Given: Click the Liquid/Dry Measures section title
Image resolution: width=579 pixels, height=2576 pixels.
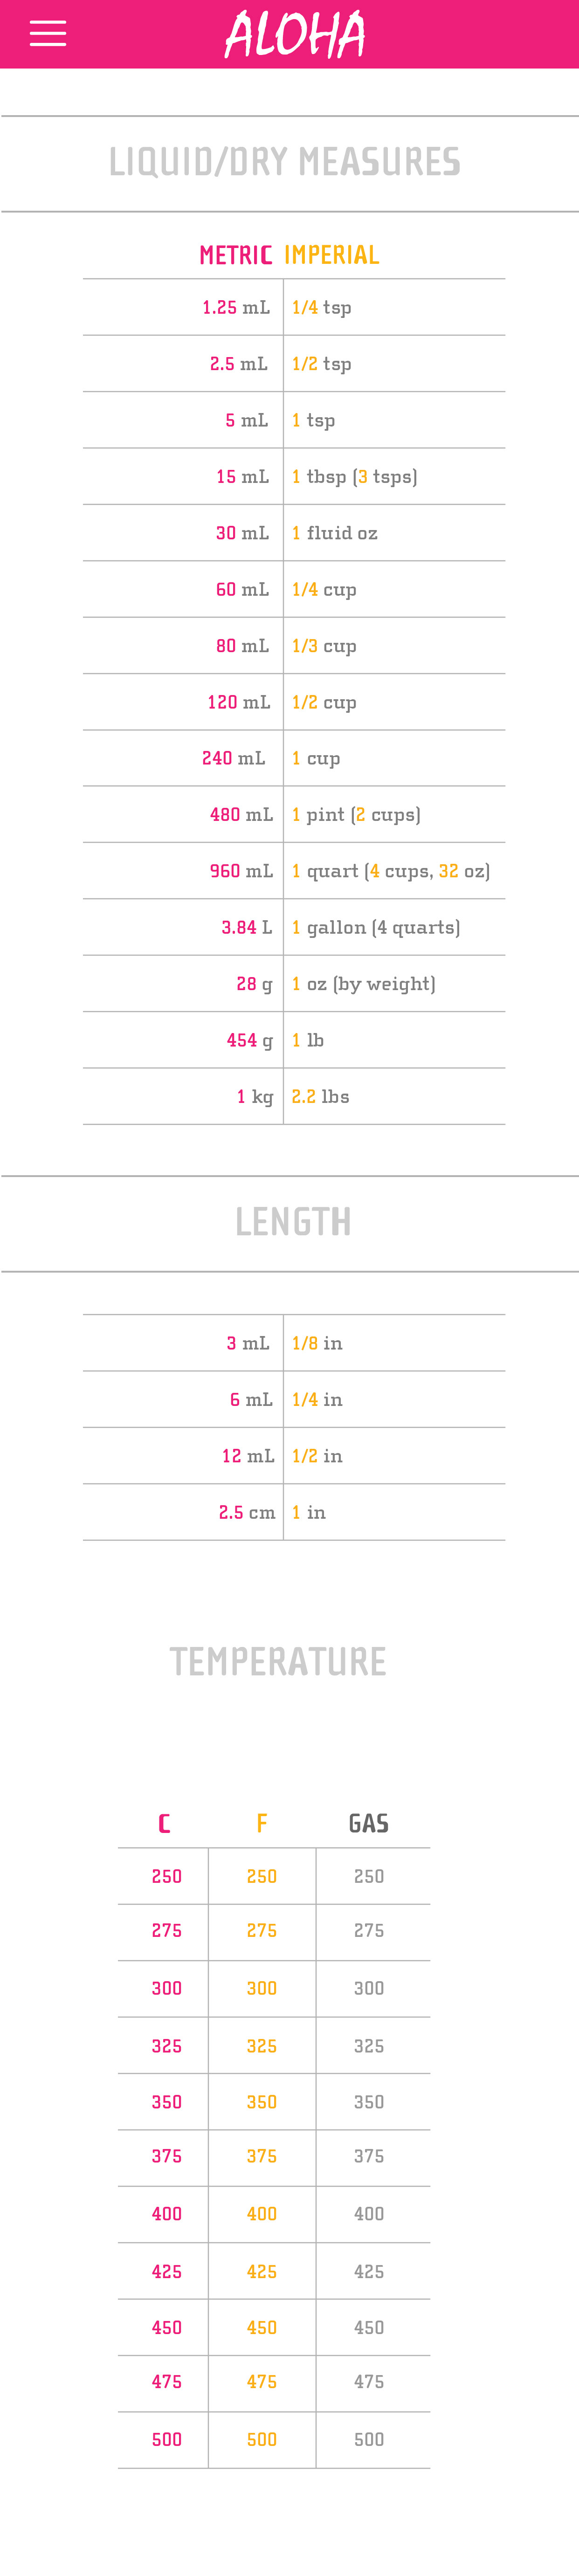Looking at the screenshot, I should point(285,161).
